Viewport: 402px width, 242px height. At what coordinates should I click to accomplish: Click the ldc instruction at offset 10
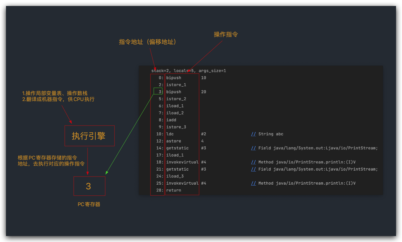(170, 134)
